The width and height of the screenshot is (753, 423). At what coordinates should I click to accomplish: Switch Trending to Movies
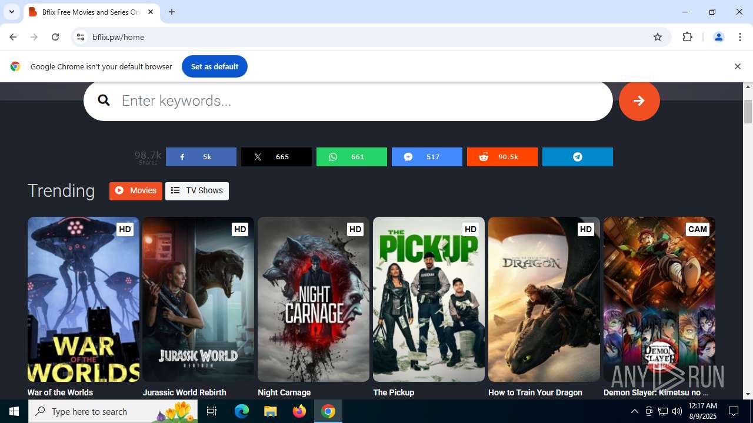point(136,190)
